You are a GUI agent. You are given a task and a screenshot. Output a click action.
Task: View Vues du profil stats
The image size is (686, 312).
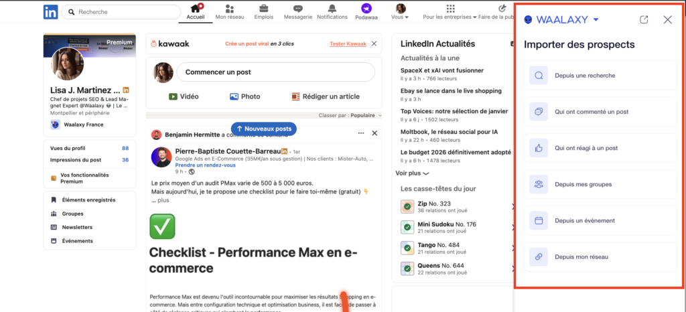point(89,148)
